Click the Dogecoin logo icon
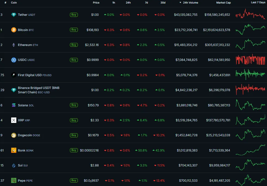The width and height of the screenshot is (267, 186). tap(14, 135)
